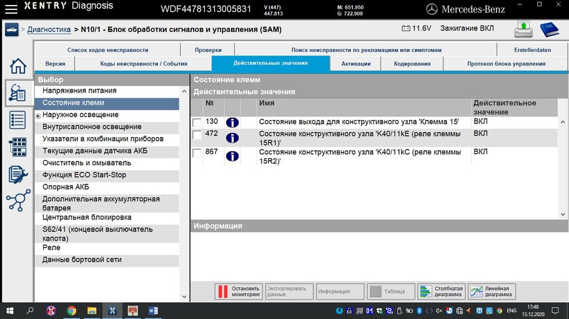This screenshot has width=569, height=319.
Task: Follow the Диагностика breadcrumb link
Action: click(49, 29)
